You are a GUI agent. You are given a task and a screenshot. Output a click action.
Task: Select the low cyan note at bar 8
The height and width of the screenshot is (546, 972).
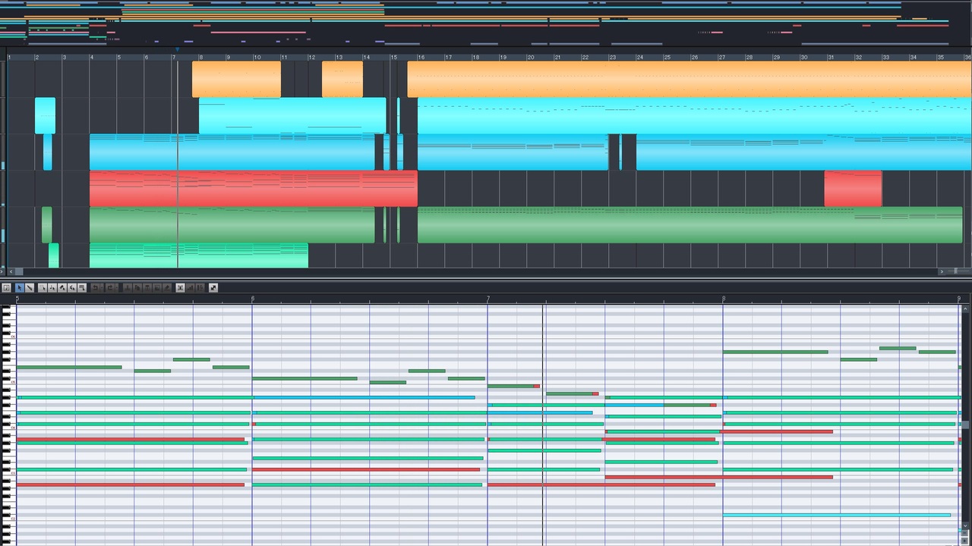pyautogui.click(x=837, y=515)
